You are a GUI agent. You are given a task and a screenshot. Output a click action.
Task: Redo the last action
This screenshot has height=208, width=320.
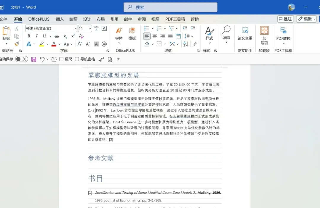point(54,59)
